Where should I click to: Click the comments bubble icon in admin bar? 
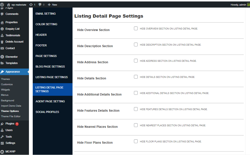pyautogui.click(x=40, y=5)
